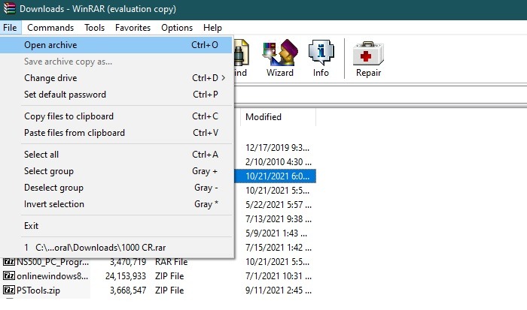Choose Deselect group menu entry
The image size is (527, 310).
116,188
